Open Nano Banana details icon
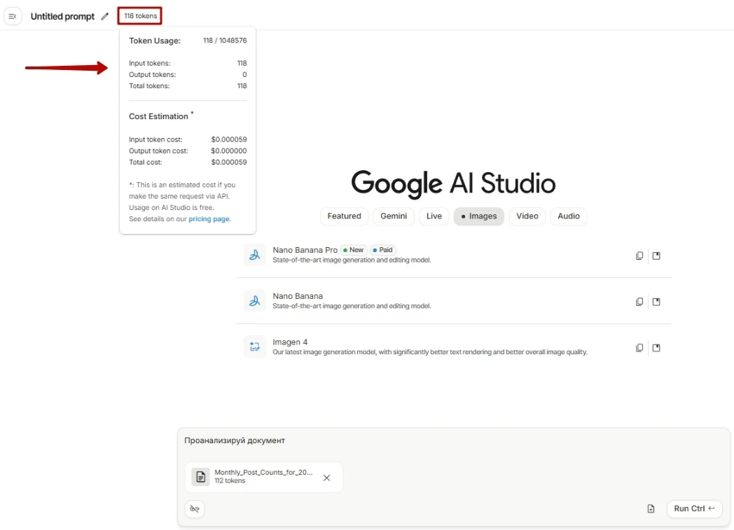The height and width of the screenshot is (530, 734). (x=656, y=302)
